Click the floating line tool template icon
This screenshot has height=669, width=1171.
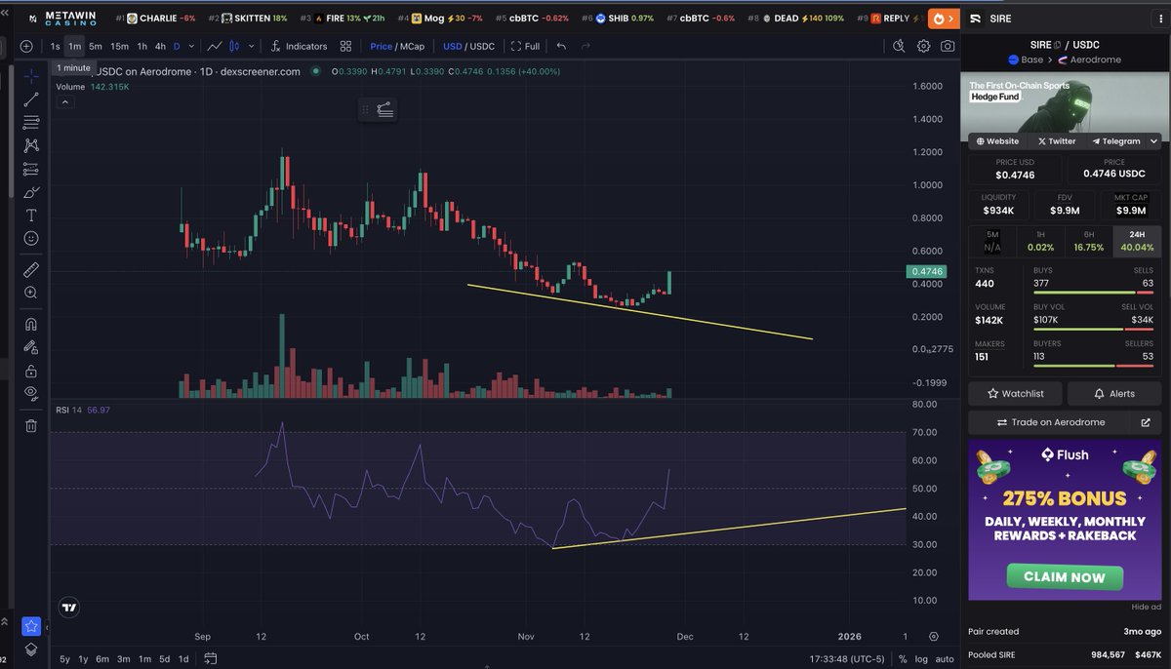click(x=385, y=110)
